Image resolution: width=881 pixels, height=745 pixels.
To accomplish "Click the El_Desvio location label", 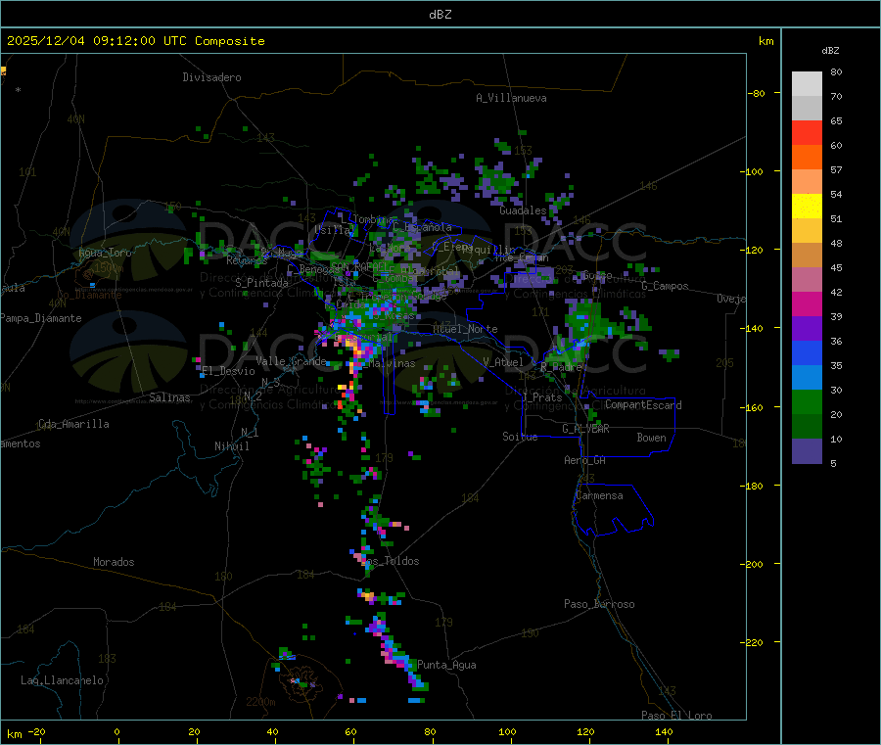I will pos(228,371).
